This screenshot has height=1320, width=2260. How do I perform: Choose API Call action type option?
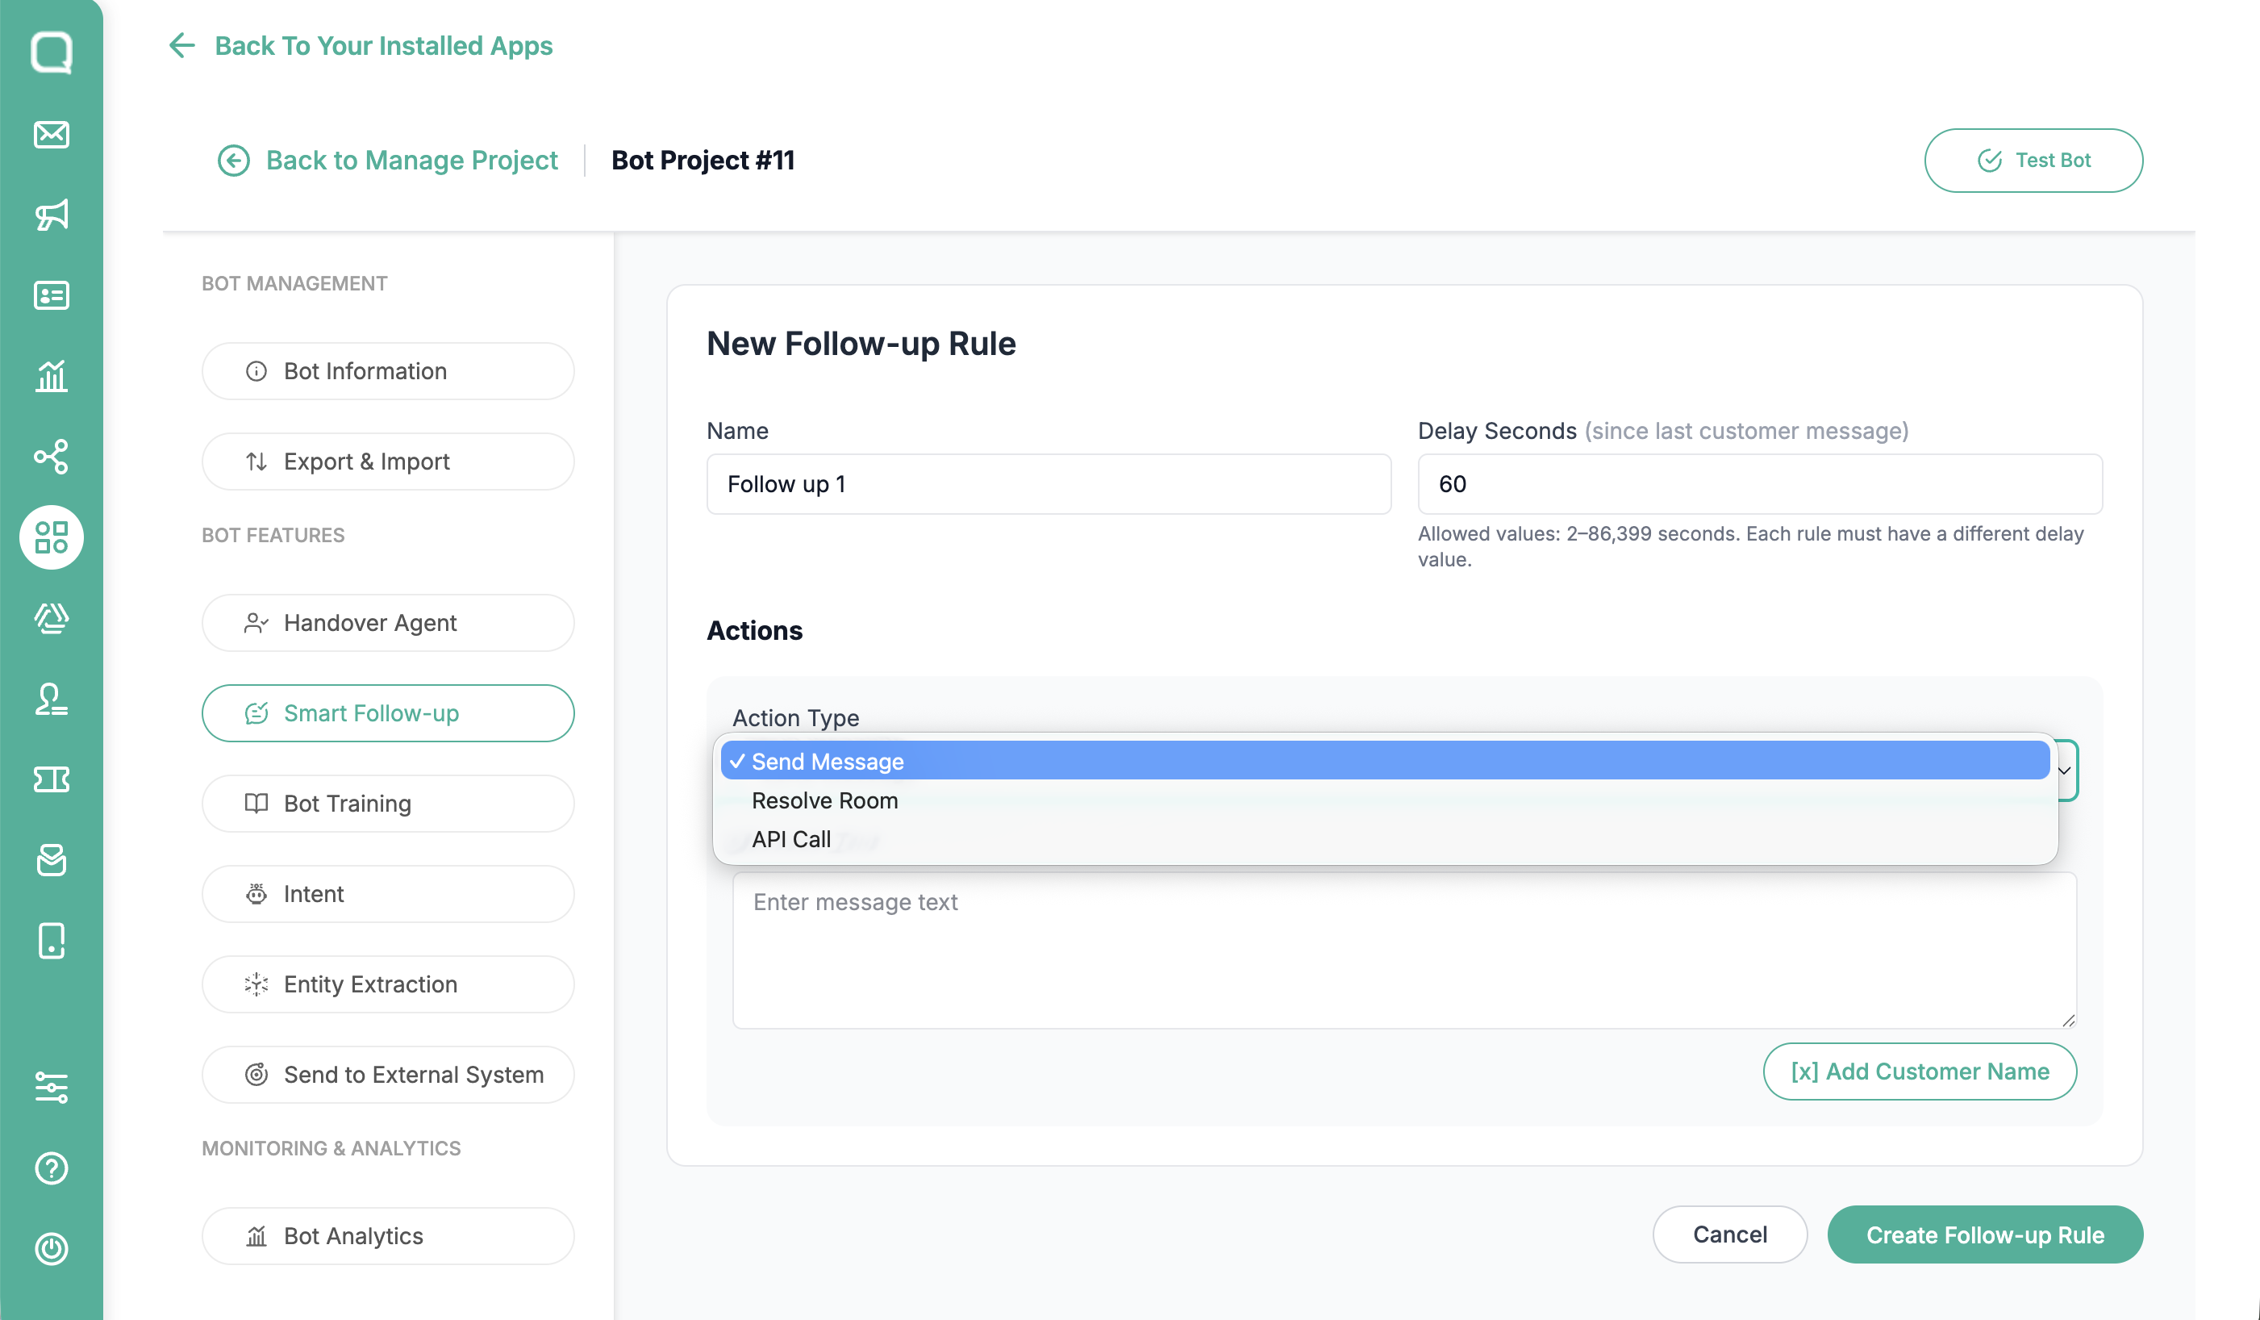tap(1385, 839)
